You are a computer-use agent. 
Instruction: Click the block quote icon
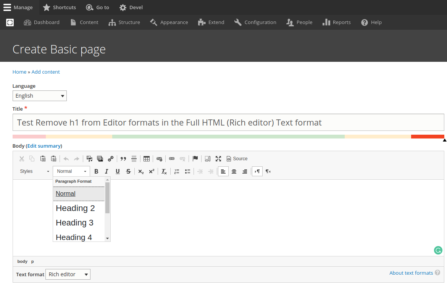point(123,159)
